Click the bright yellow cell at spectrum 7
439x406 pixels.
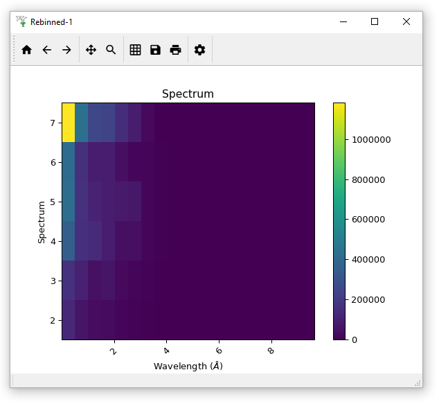69,122
